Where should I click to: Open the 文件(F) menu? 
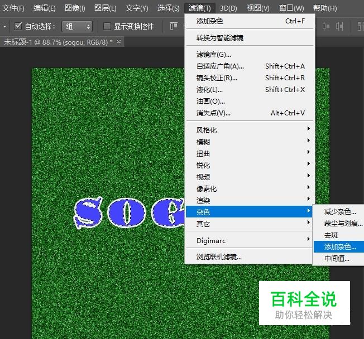[13, 8]
